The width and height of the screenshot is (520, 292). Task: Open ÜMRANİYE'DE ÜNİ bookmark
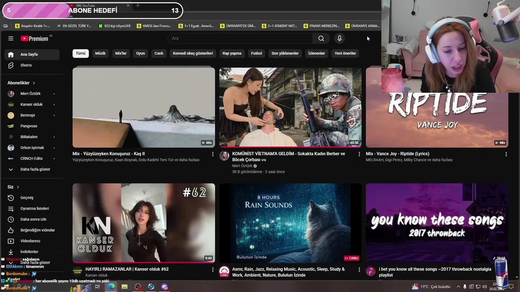(238, 26)
